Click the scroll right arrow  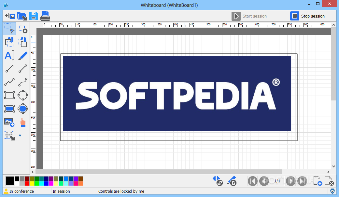click(x=328, y=172)
